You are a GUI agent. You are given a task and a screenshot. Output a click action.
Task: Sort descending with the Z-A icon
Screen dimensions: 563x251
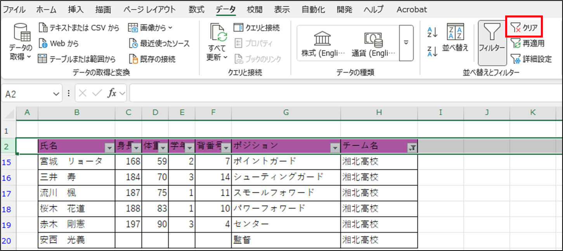(x=432, y=51)
